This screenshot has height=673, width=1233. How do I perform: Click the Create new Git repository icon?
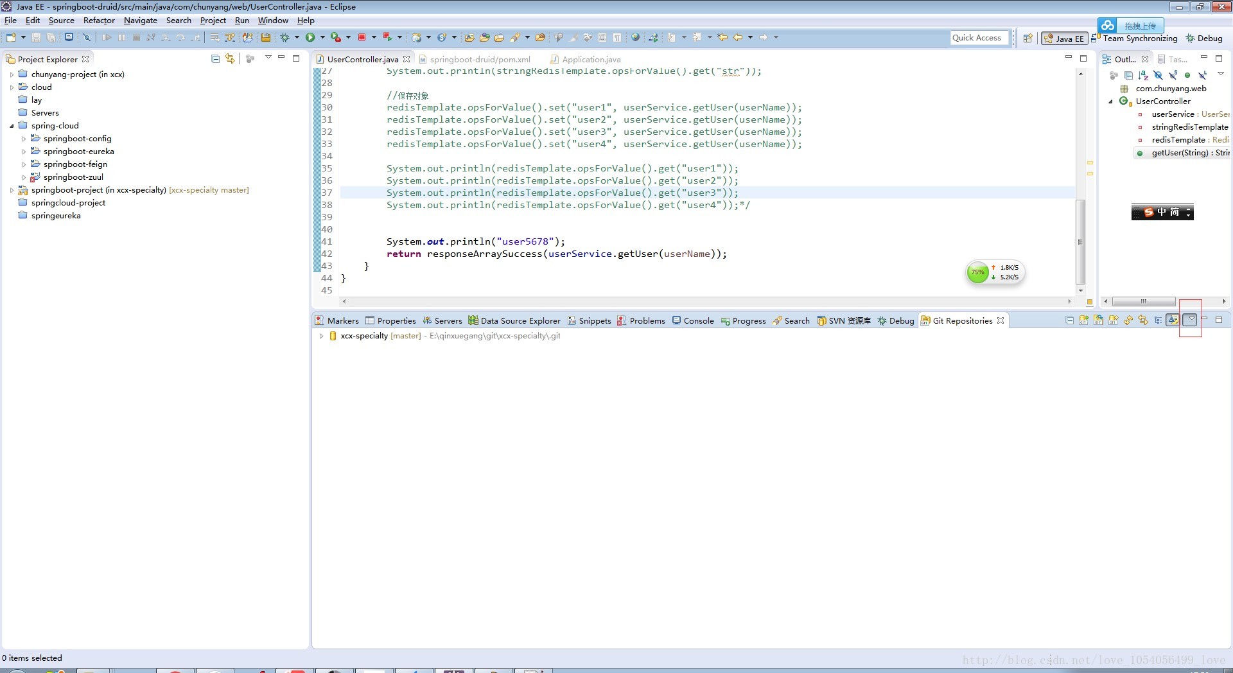click(1114, 320)
